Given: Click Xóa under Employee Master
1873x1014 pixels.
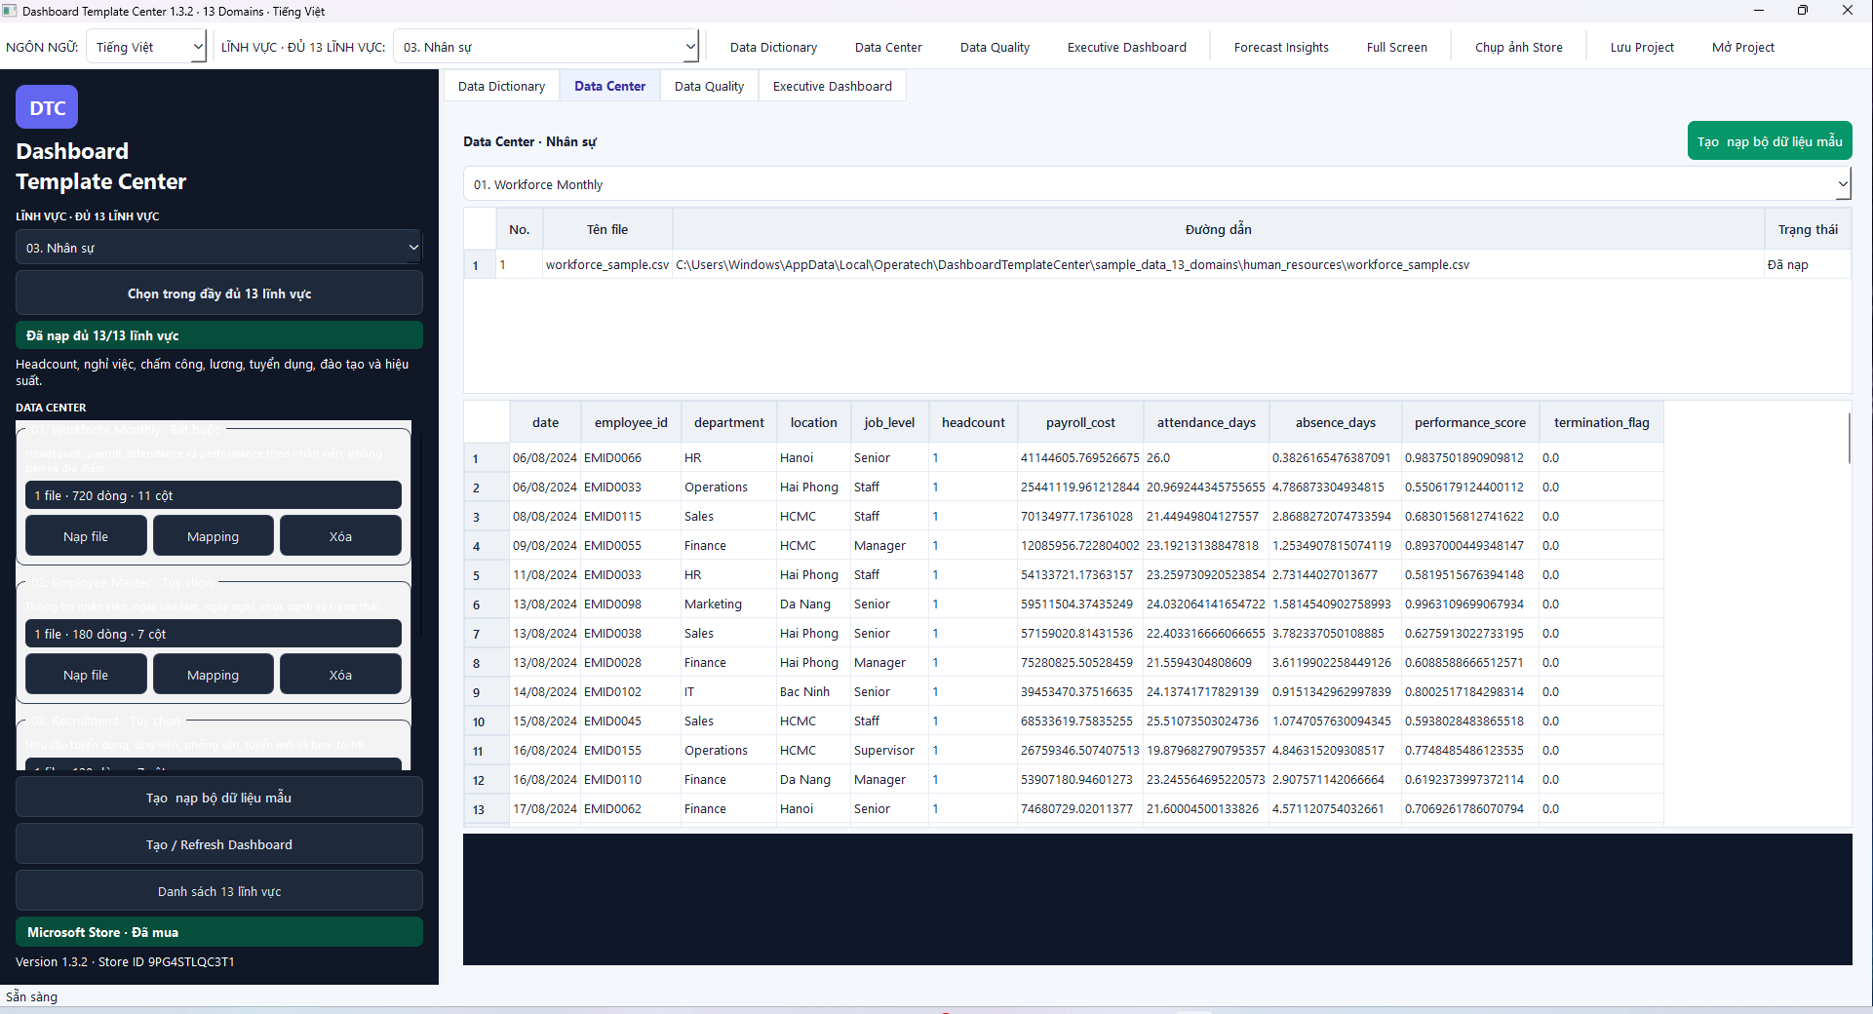Looking at the screenshot, I should (340, 675).
